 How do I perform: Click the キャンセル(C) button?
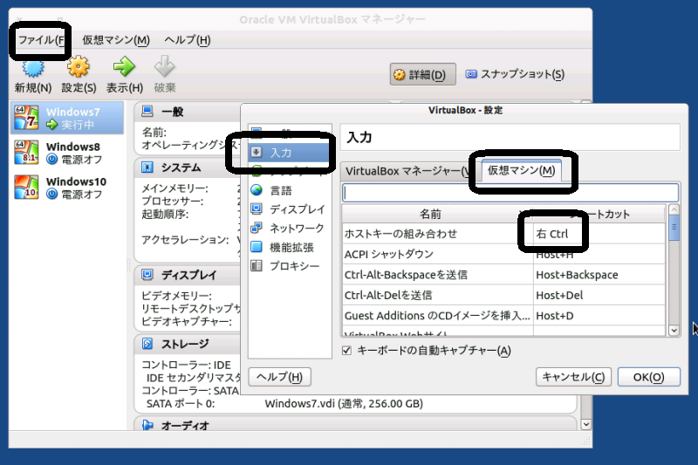573,377
